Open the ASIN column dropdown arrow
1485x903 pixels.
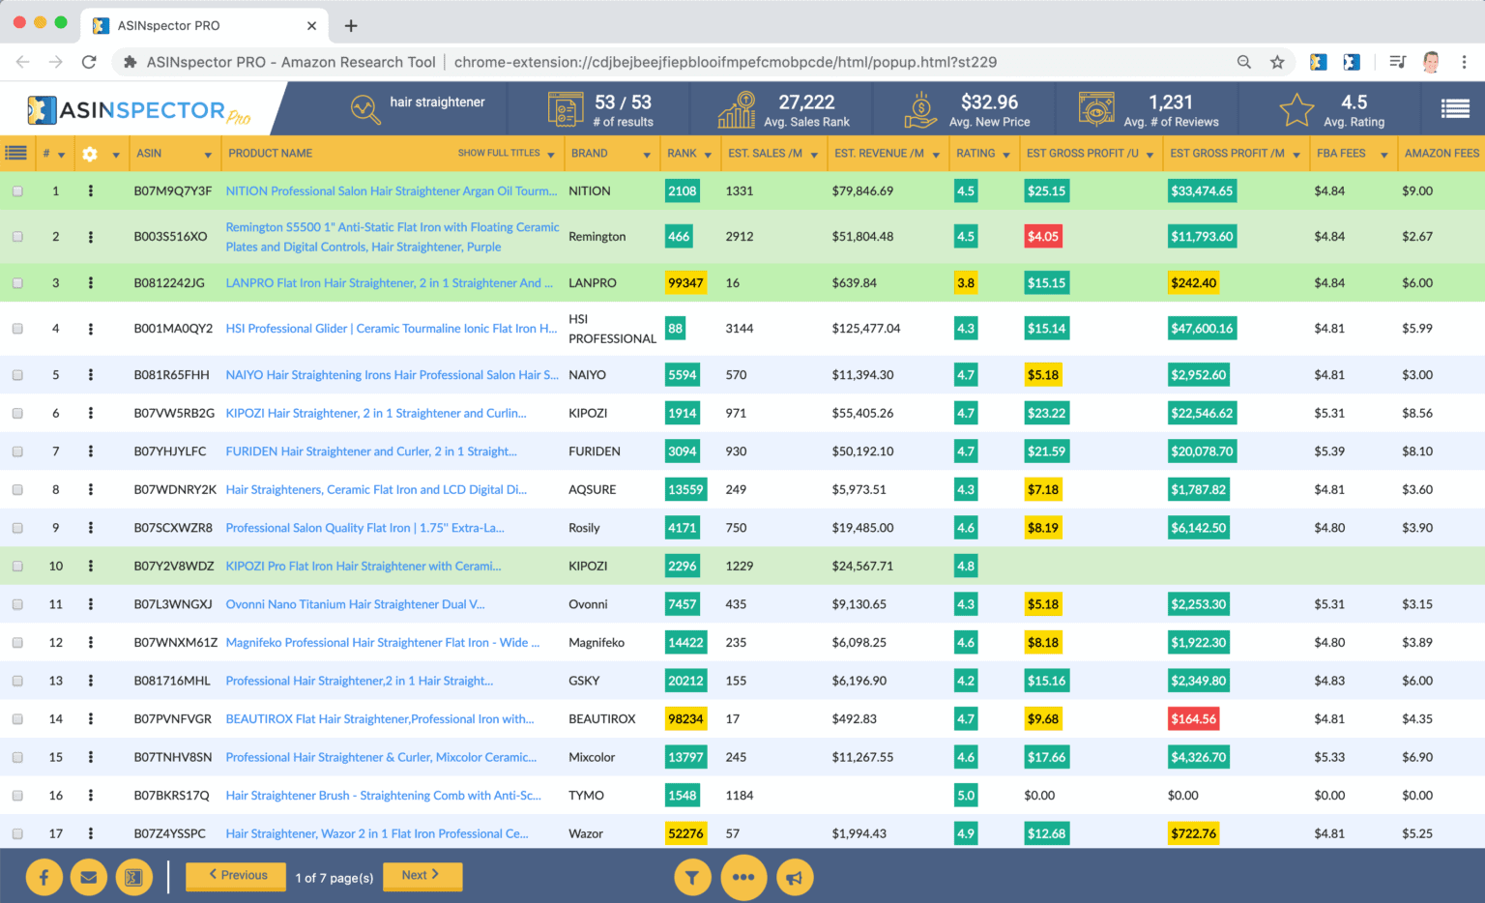coord(207,155)
